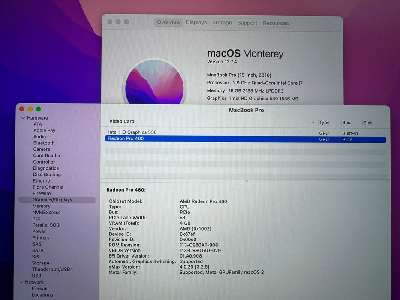Click the MacBook Pro (15-inch, 2016) model text
The image size is (400, 300).
(239, 75)
